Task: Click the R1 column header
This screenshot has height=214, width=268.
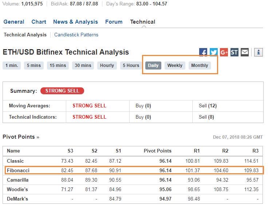Action: tap(197, 151)
